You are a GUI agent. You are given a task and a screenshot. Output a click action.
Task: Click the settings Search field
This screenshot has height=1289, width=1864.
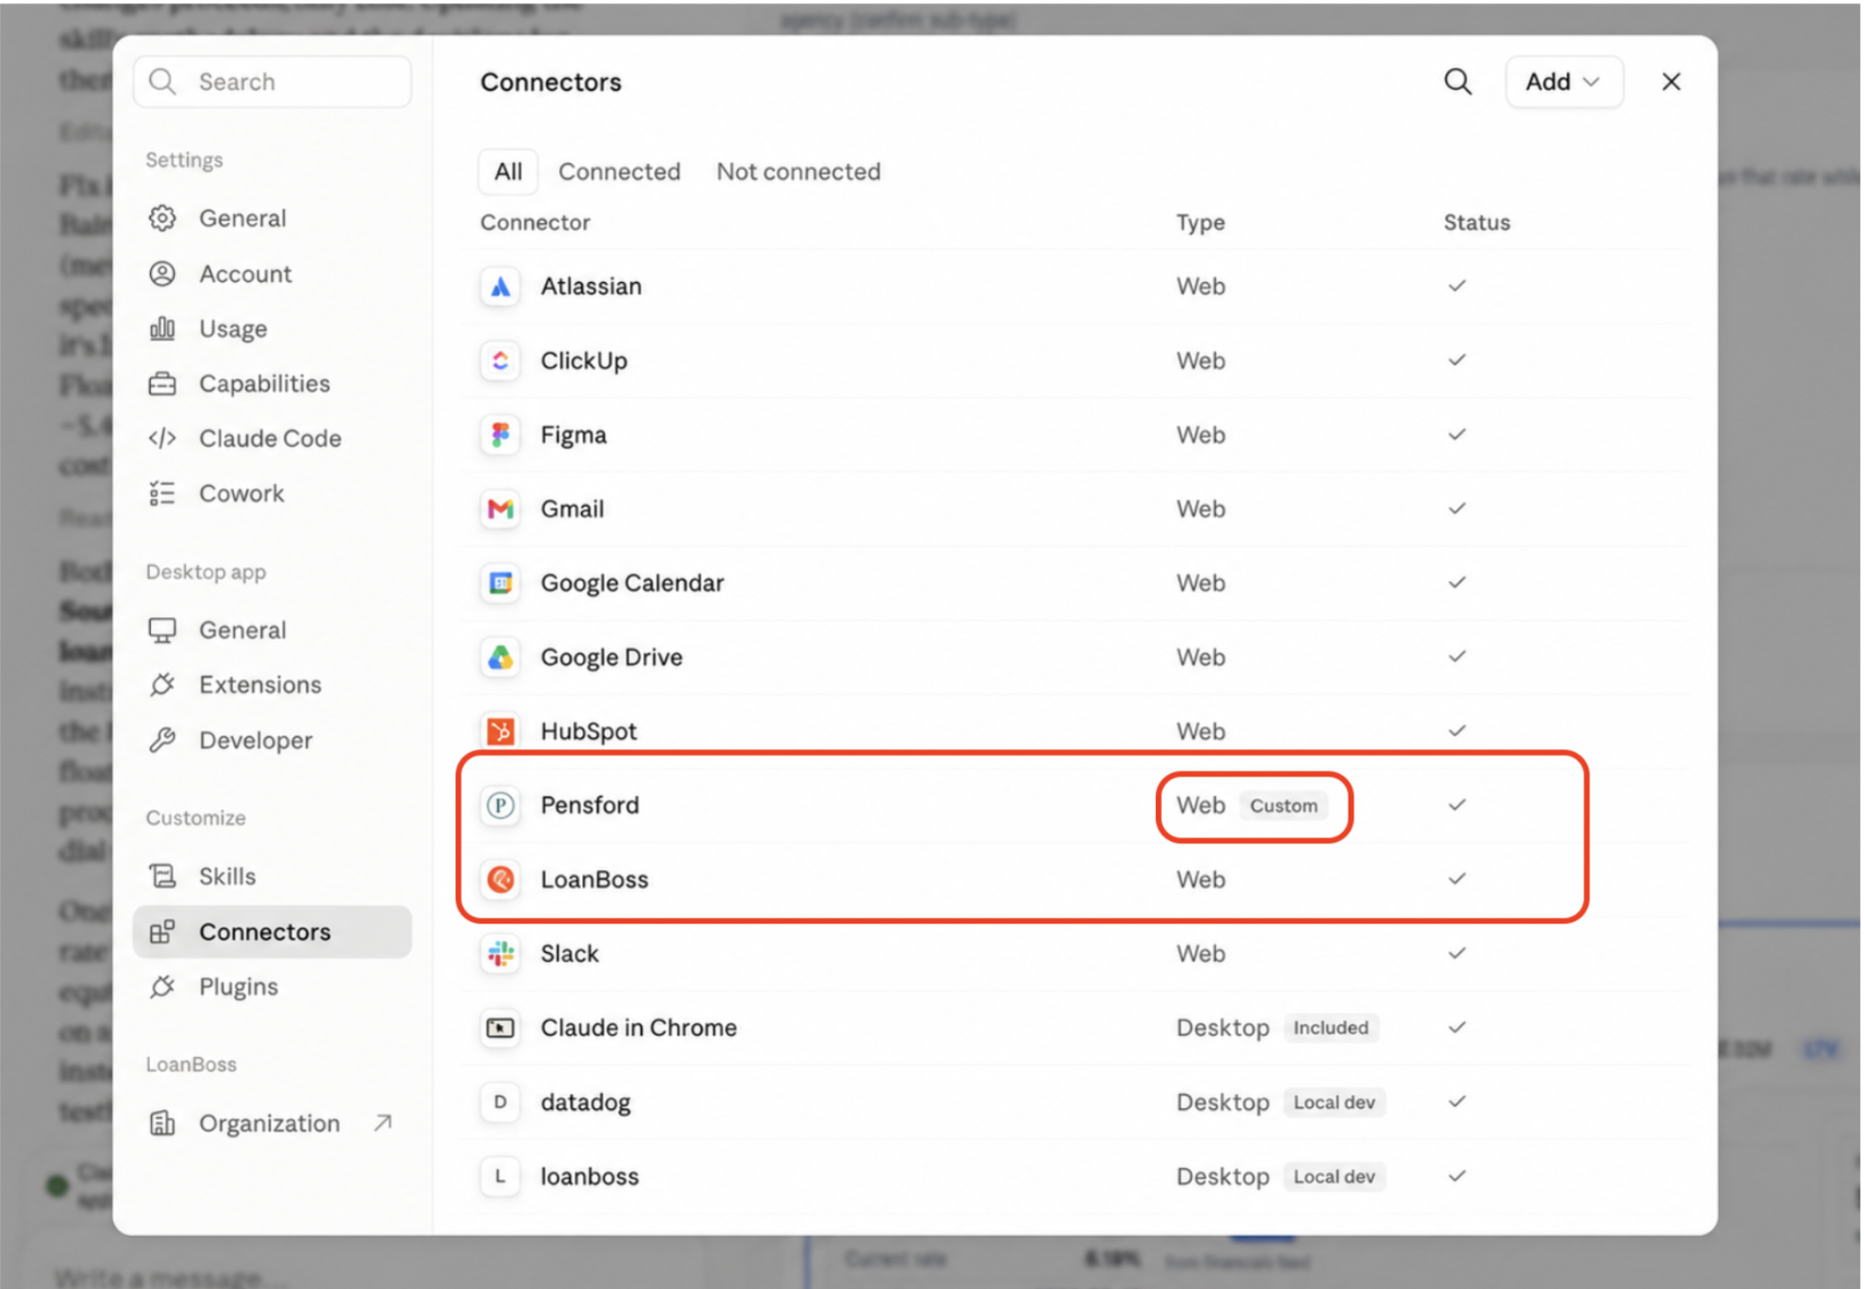point(272,82)
